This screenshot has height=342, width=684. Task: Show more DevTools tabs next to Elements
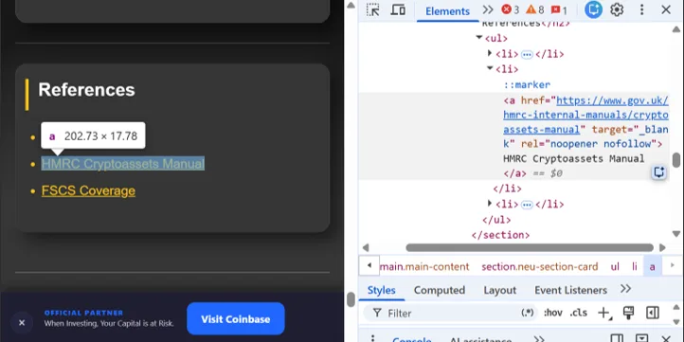488,9
